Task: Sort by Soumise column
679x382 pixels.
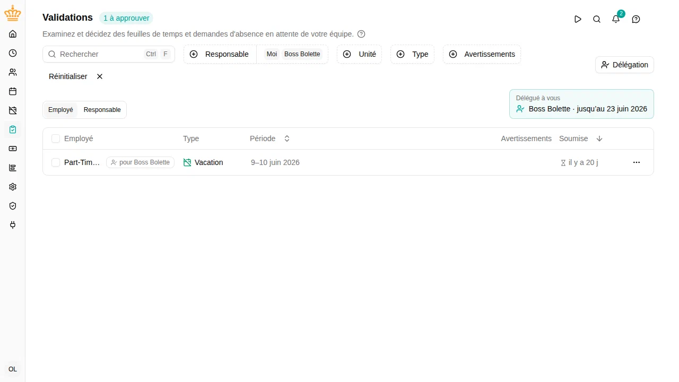Action: (581, 138)
